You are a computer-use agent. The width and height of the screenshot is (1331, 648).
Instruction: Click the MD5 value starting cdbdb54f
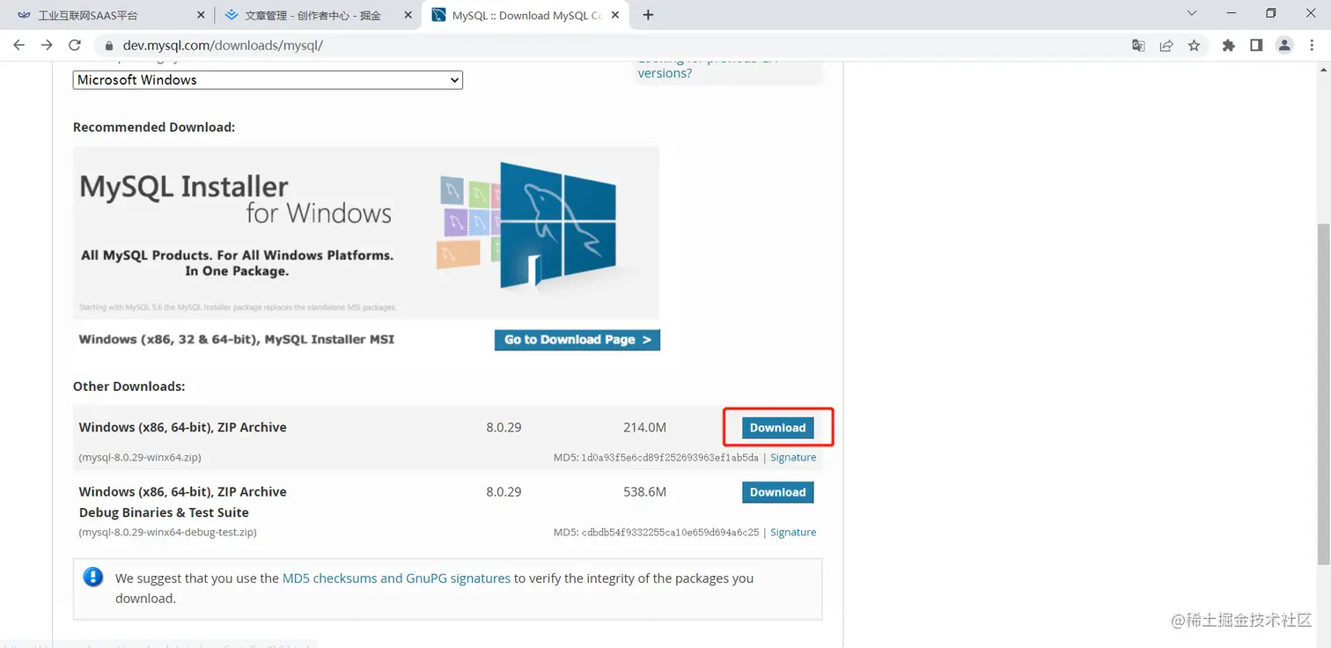click(x=670, y=533)
